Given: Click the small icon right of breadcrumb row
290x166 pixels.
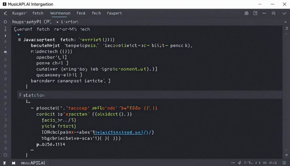Looking at the screenshot, I should [x=285, y=22].
